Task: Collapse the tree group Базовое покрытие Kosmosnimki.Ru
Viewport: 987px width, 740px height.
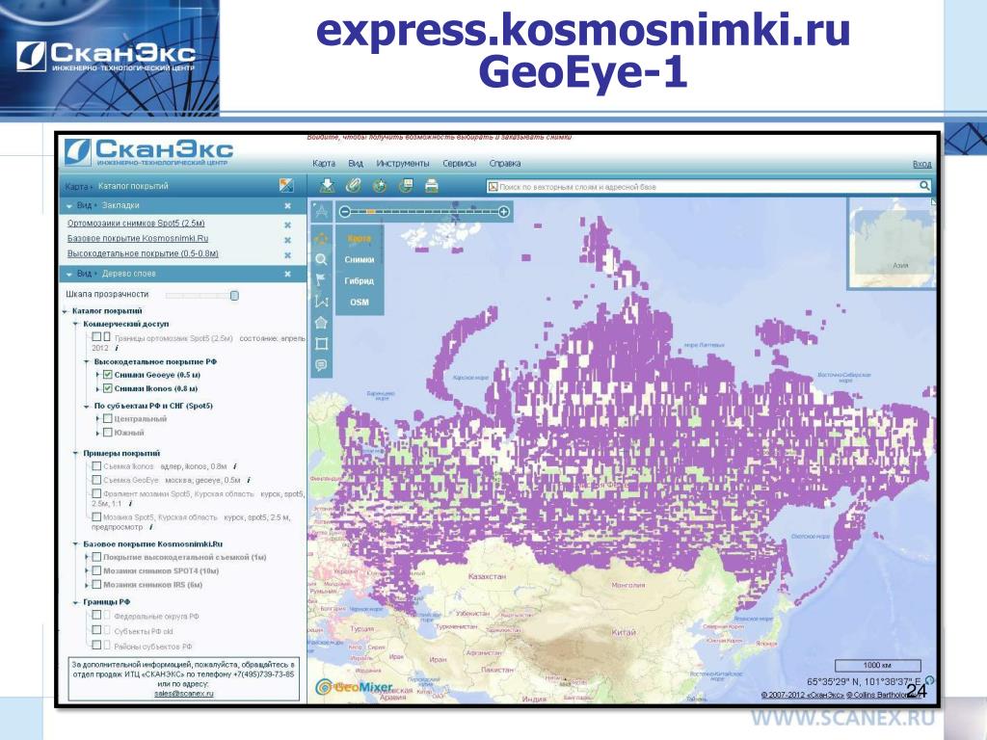Action: pos(75,544)
